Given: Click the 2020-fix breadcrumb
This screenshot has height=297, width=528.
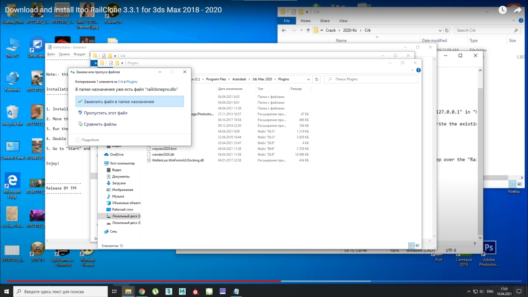Looking at the screenshot, I should coord(350,30).
